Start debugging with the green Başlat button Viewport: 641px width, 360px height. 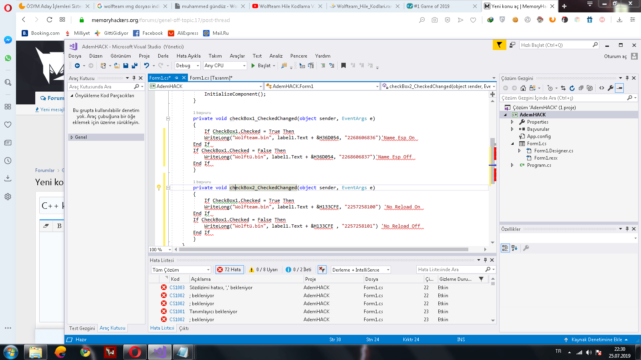coord(261,66)
